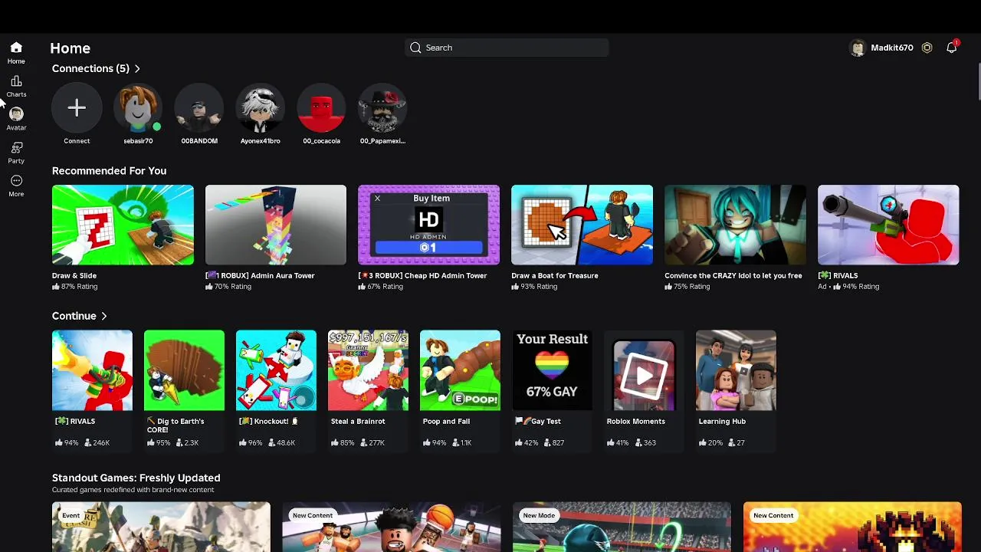Continue playing RIVALS in Continue row
Screen dimensions: 981x552
tap(92, 370)
